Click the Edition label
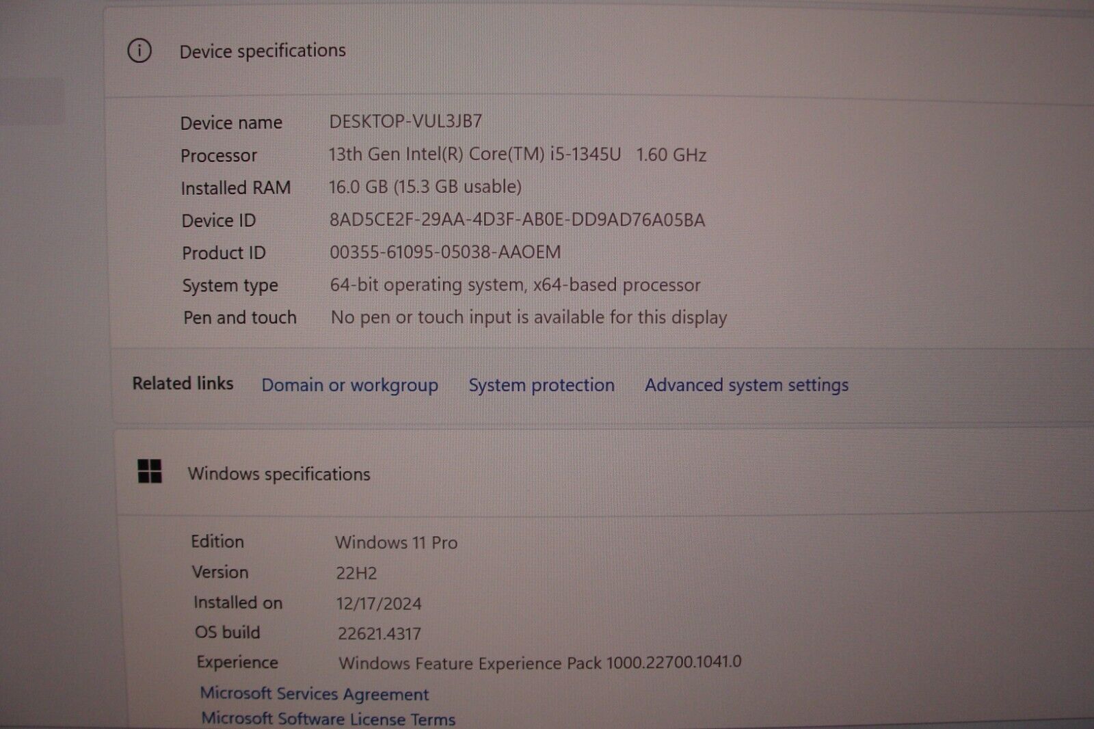Image resolution: width=1094 pixels, height=729 pixels. click(x=217, y=542)
